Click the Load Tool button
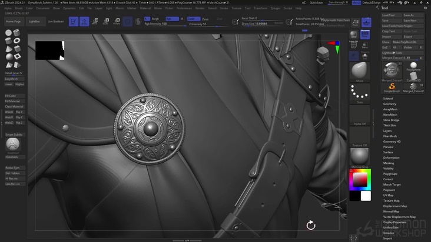Image resolution: width=431 pixels, height=242 pixels. [392, 15]
